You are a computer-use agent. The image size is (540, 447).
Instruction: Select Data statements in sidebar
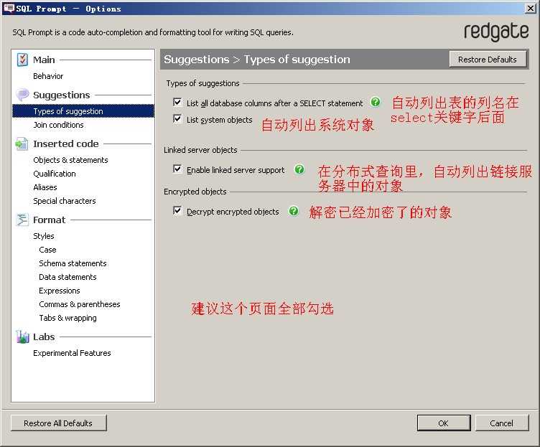tap(67, 277)
